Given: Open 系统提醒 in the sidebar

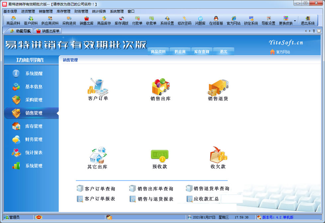Looking at the screenshot, I should pyautogui.click(x=34, y=74).
